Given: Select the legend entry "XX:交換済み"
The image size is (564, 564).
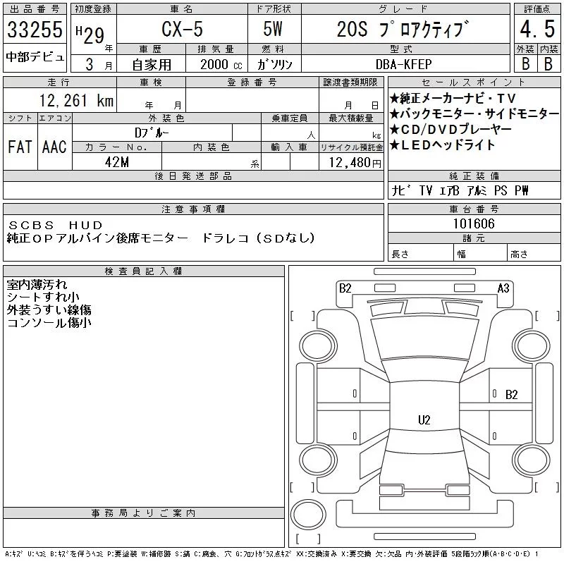Looking at the screenshot, I should pos(317,554).
